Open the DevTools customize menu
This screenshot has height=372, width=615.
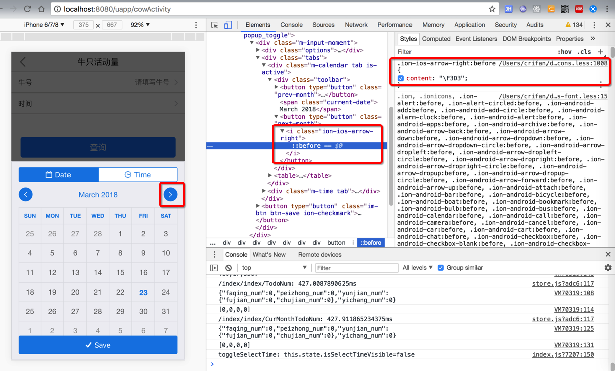[x=594, y=25]
